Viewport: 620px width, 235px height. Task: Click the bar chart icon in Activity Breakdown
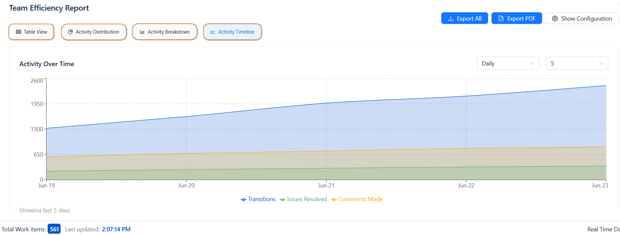click(142, 32)
